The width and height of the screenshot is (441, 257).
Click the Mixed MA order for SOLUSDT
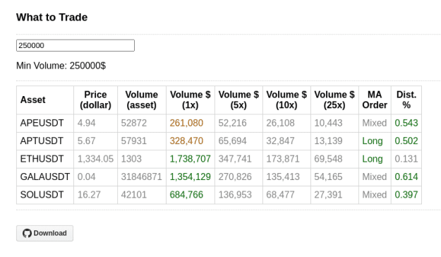(x=375, y=195)
